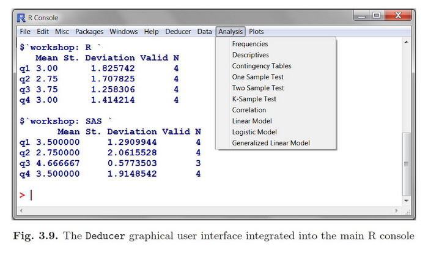Image resolution: width=428 pixels, height=255 pixels.
Task: Open the Misc menu
Action: (x=62, y=31)
